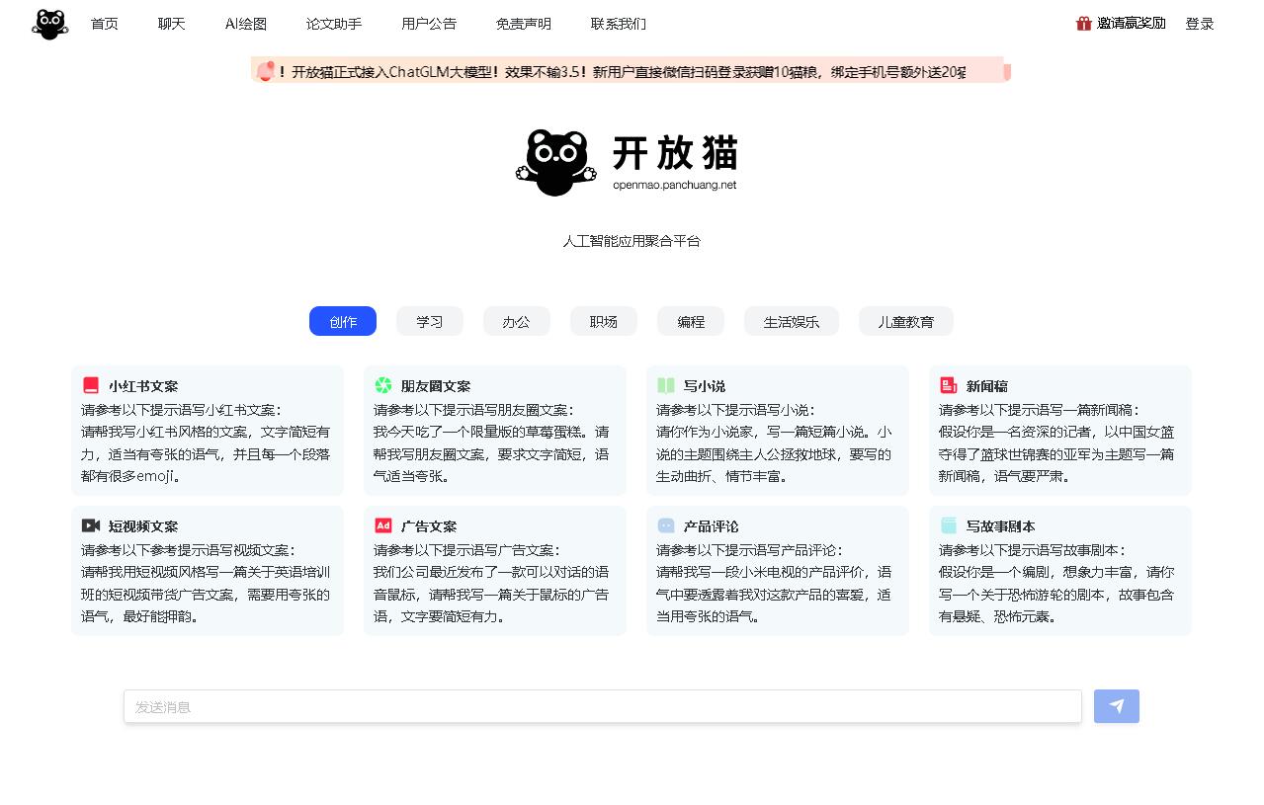Open the 聊天 nav item

point(172,24)
